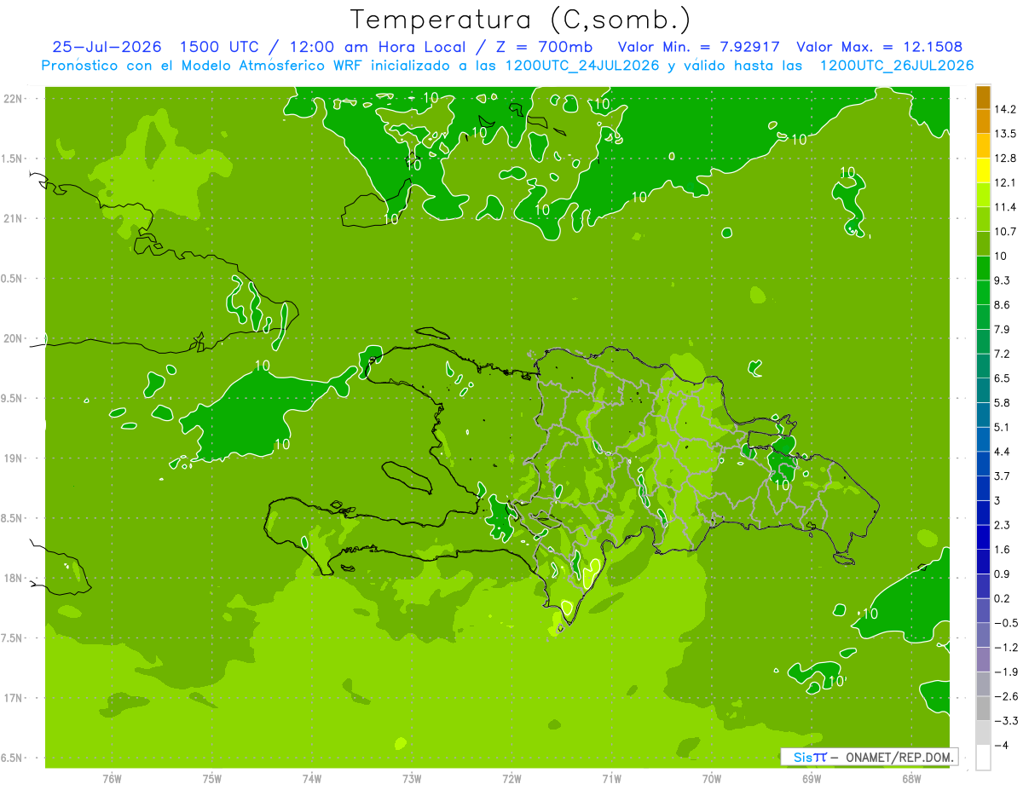Image resolution: width=1023 pixels, height=790 pixels.
Task: Click the "6.5" legend value
Action: [x=1002, y=378]
